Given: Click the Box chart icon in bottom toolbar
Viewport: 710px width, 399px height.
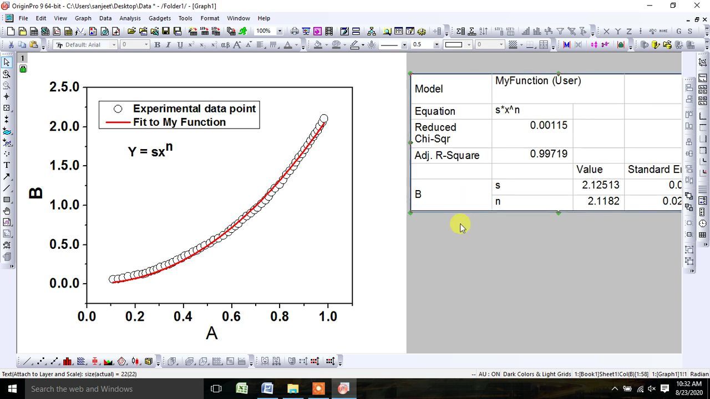Looking at the screenshot, I should click(95, 361).
